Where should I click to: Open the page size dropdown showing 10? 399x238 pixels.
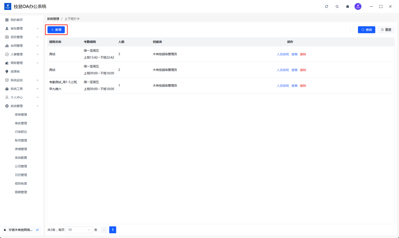(x=79, y=230)
